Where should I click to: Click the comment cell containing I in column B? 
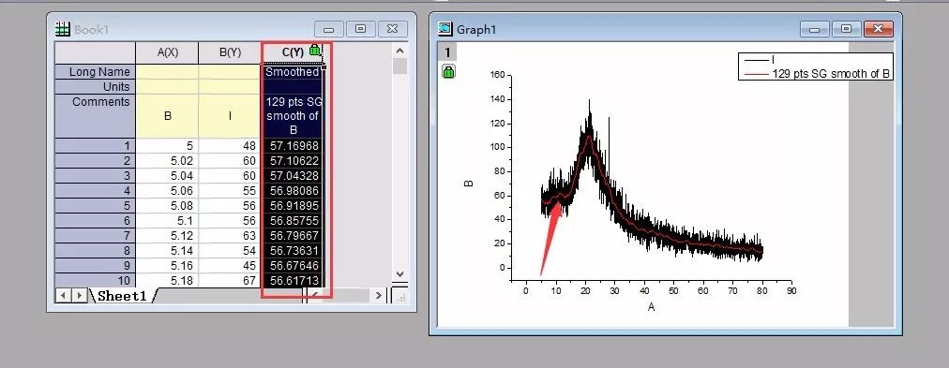[230, 116]
